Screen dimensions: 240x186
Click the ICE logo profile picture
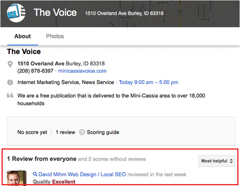16,13
